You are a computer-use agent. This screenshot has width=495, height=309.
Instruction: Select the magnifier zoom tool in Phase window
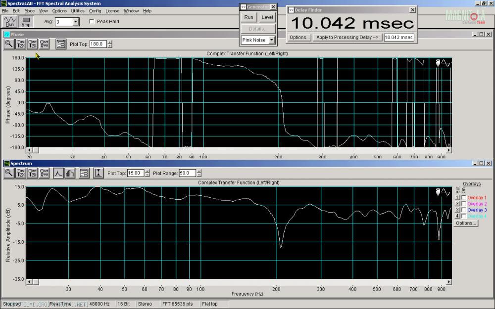click(x=9, y=44)
